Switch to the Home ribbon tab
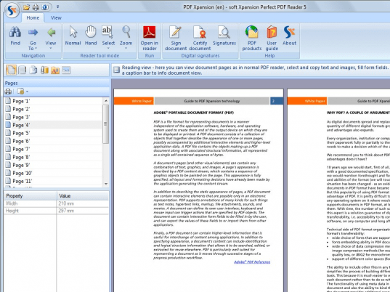This screenshot has width=390, height=292. [x=33, y=17]
